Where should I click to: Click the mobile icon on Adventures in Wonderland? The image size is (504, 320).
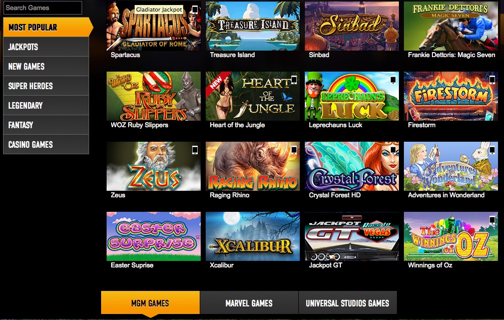492,150
